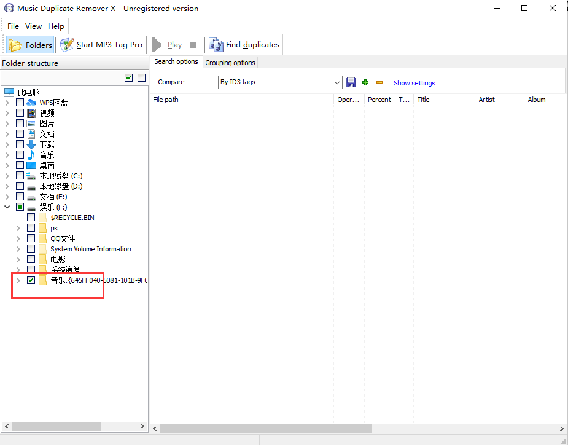Click the Show settings link
The width and height of the screenshot is (568, 445).
[414, 83]
